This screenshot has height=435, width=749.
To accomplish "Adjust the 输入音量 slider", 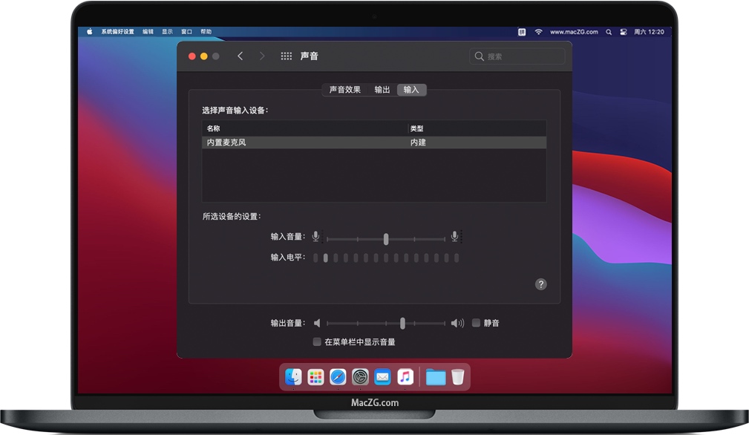I will [x=385, y=239].
